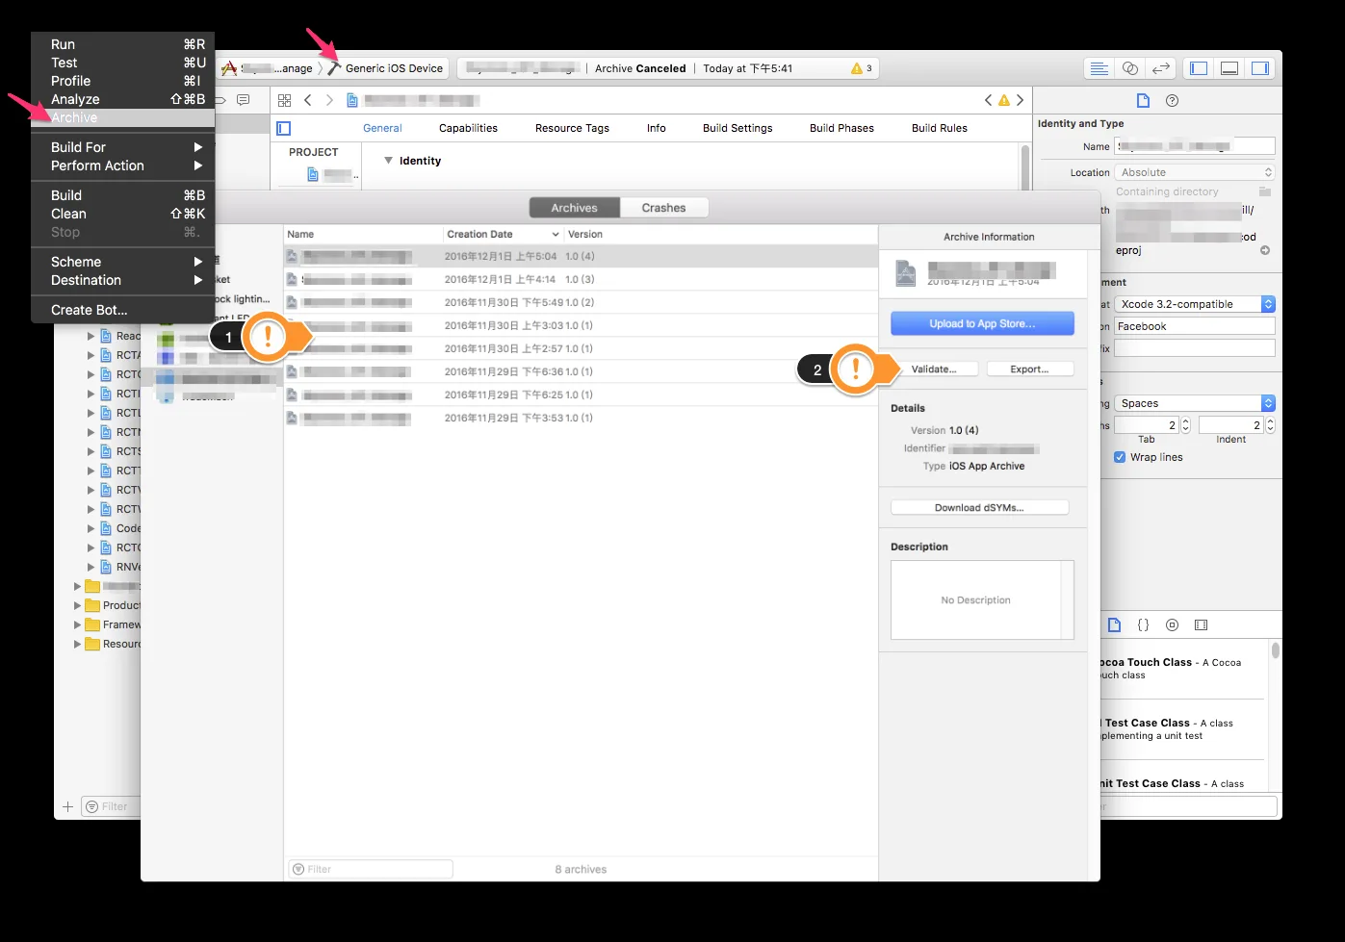Hide the navigator pane
Viewport: 1345px width, 942px height.
(1199, 68)
